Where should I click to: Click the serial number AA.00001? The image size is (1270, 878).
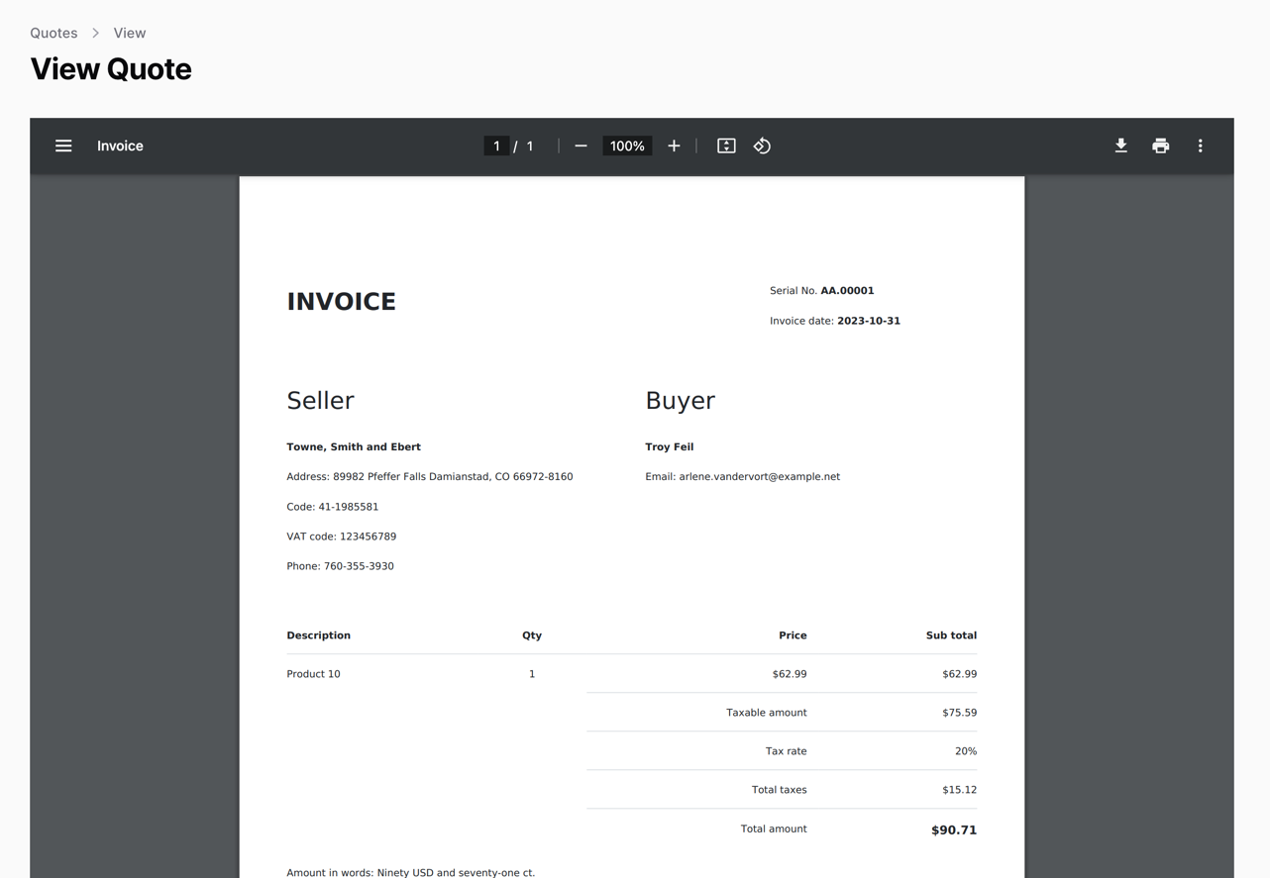point(847,290)
